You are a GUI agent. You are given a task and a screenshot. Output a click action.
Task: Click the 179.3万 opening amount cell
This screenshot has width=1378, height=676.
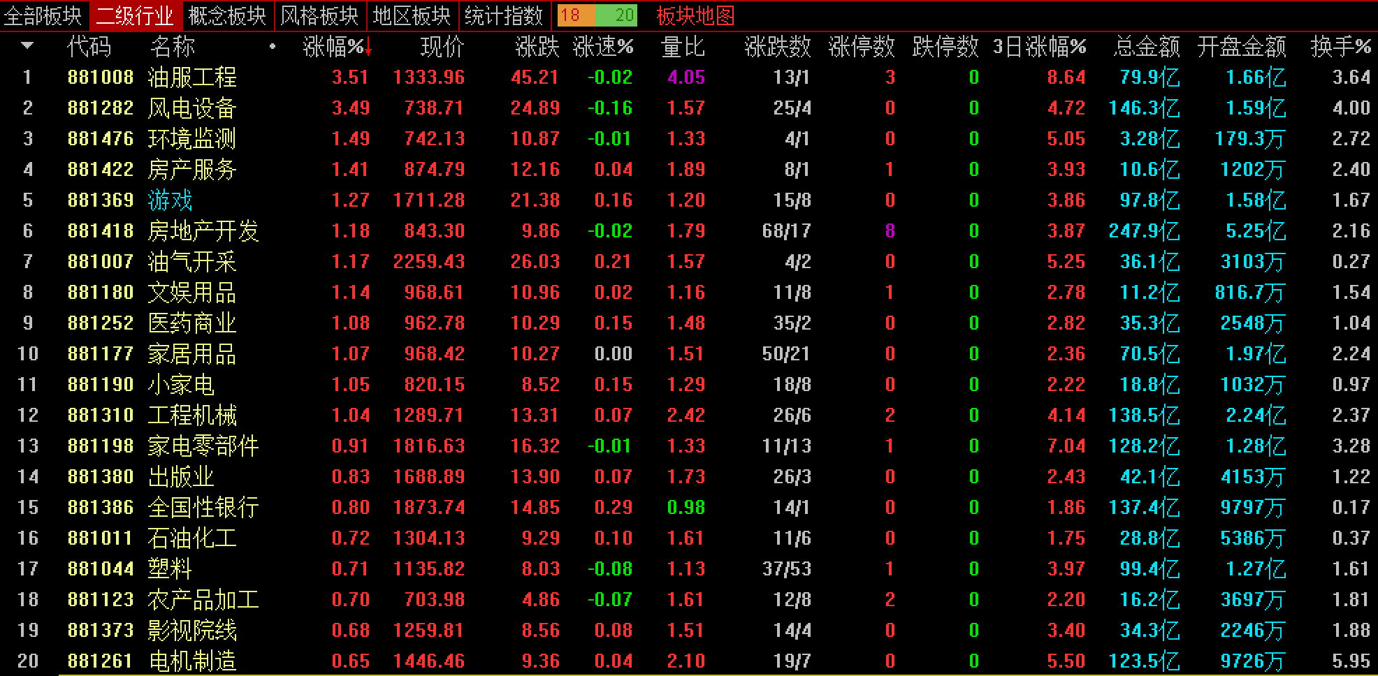click(1251, 138)
